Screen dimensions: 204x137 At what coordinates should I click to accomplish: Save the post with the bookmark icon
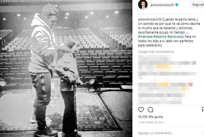[203, 109]
